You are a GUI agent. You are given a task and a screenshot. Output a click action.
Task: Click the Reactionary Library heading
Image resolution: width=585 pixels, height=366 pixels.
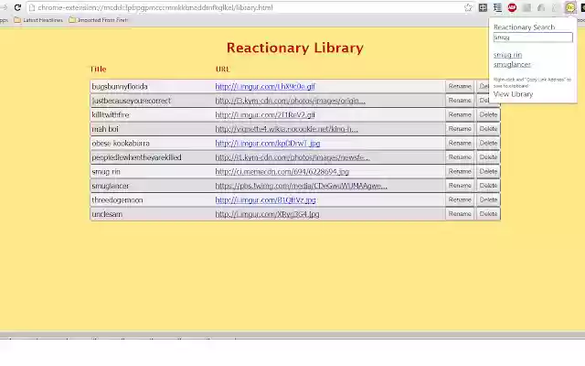294,48
